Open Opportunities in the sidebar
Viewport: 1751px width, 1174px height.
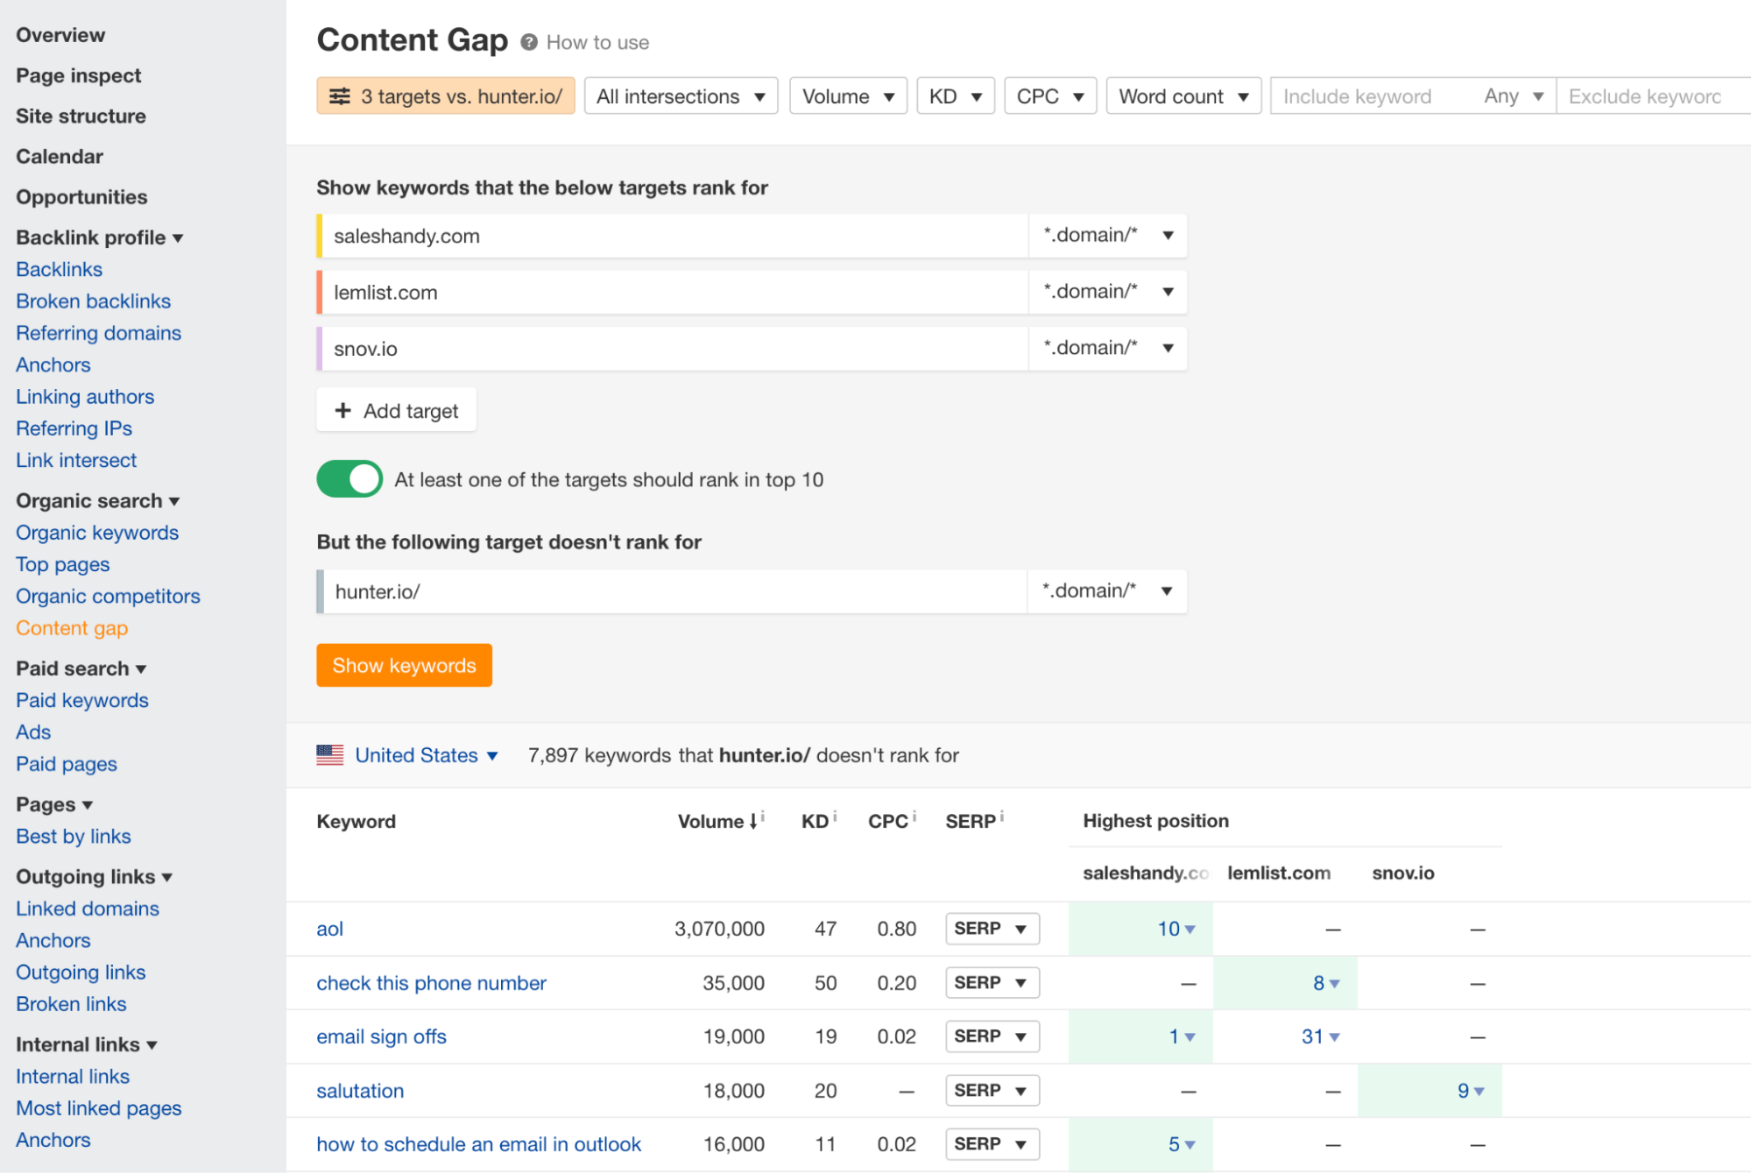[81, 197]
